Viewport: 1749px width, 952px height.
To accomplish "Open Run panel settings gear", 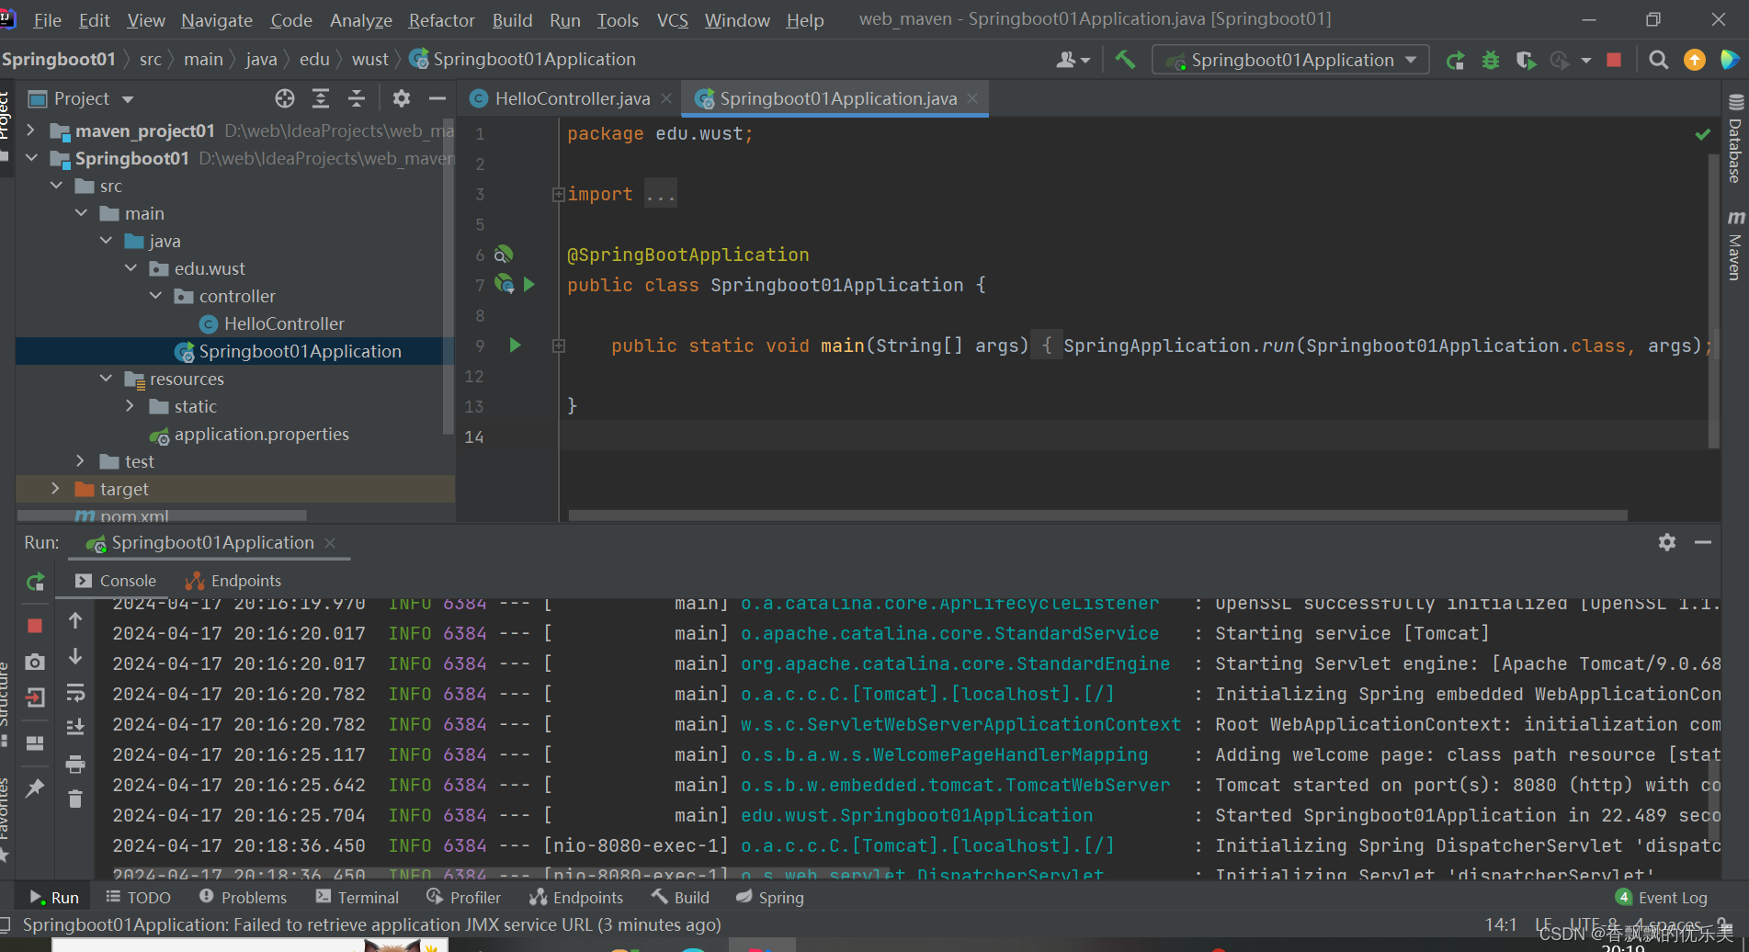I will 1667,542.
